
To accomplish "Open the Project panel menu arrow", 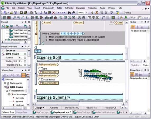I will click(x=22, y=22).
